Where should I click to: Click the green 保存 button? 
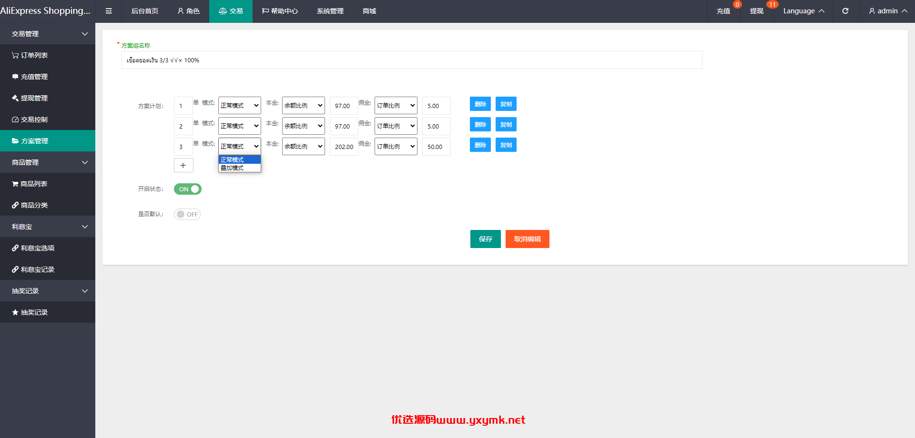pos(486,239)
